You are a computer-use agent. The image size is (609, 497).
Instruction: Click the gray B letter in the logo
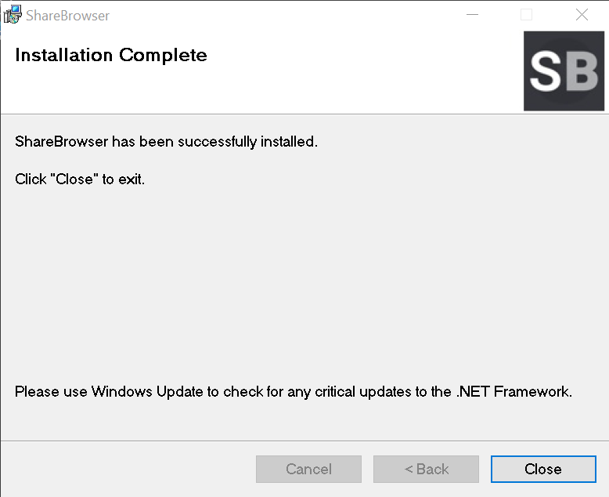582,71
